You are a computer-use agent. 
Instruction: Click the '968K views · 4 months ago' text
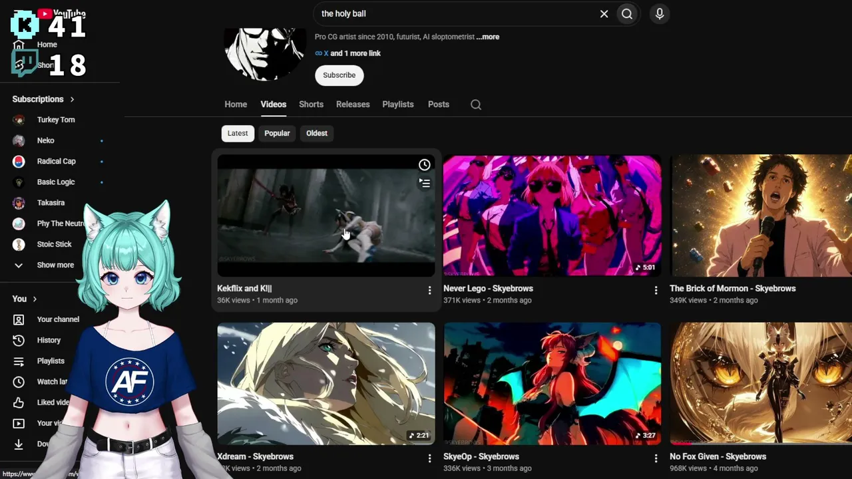pos(714,468)
